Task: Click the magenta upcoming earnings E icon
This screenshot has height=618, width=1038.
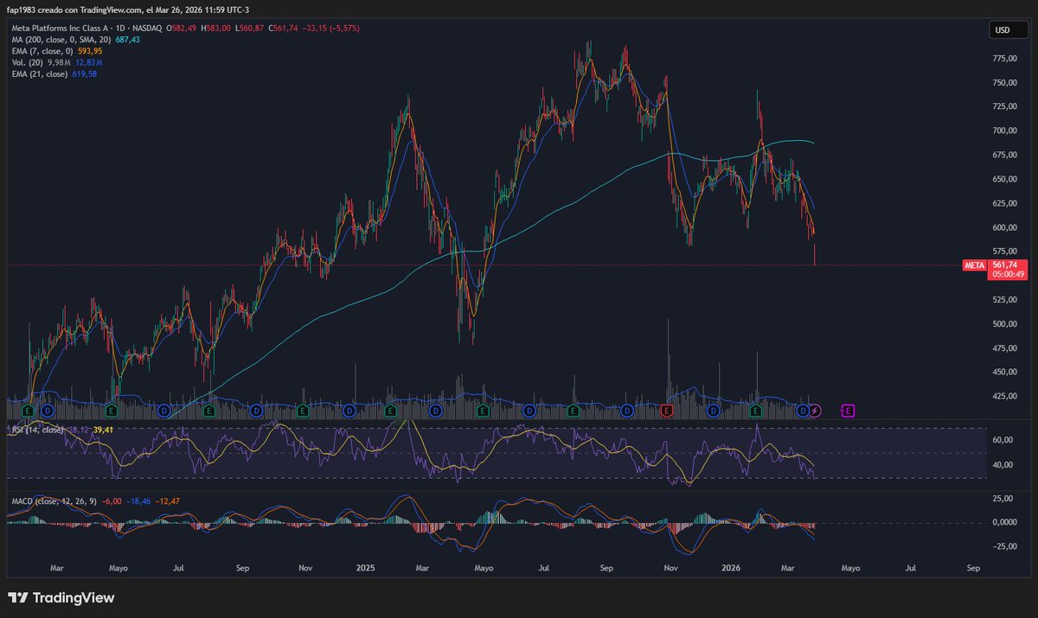Action: pyautogui.click(x=848, y=410)
